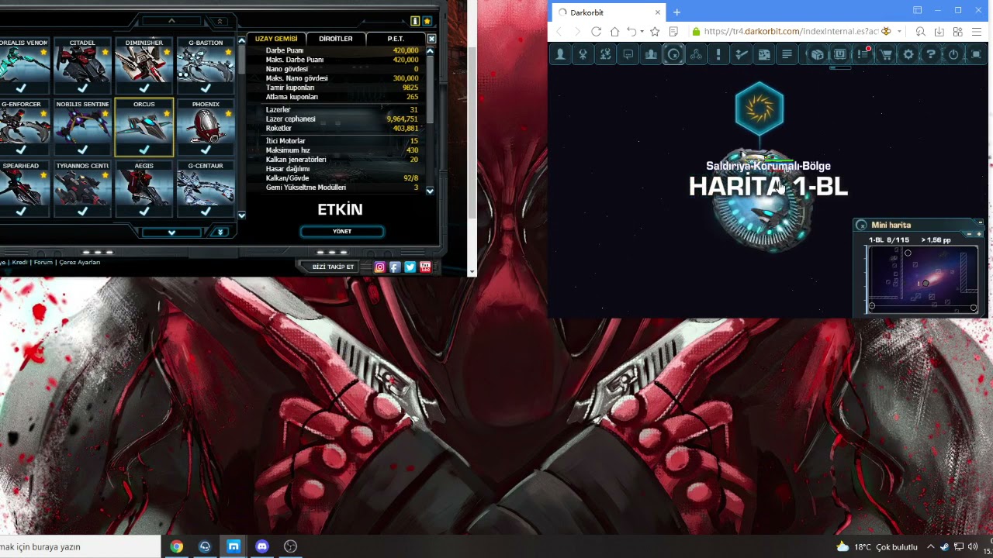Switch to P.E.T. tab
The width and height of the screenshot is (993, 558).
coord(396,39)
